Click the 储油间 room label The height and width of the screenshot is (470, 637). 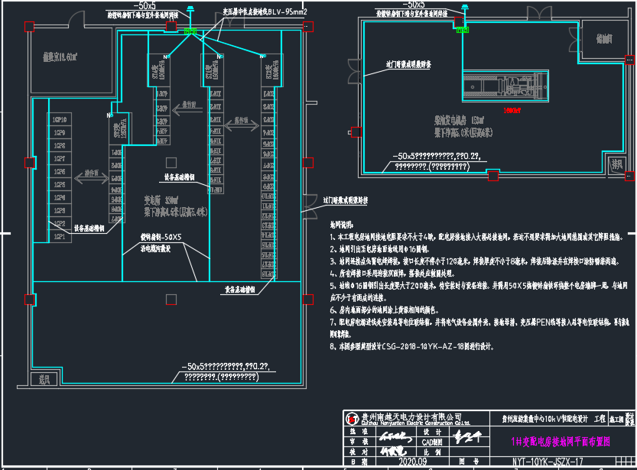point(604,39)
